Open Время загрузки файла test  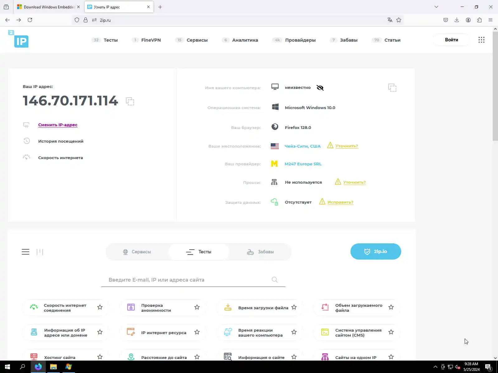coord(263,308)
